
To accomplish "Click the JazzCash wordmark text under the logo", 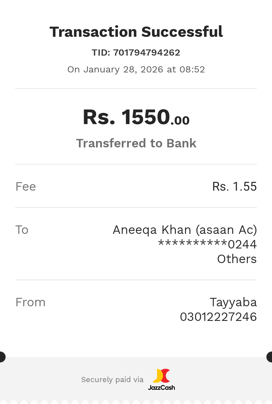I will point(161,388).
